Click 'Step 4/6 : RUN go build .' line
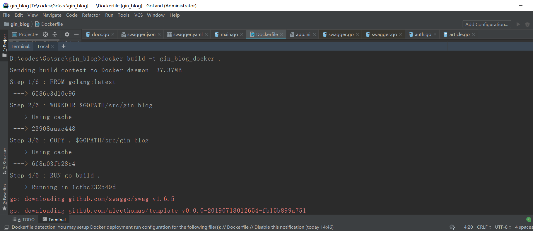This screenshot has width=533, height=231. 55,175
